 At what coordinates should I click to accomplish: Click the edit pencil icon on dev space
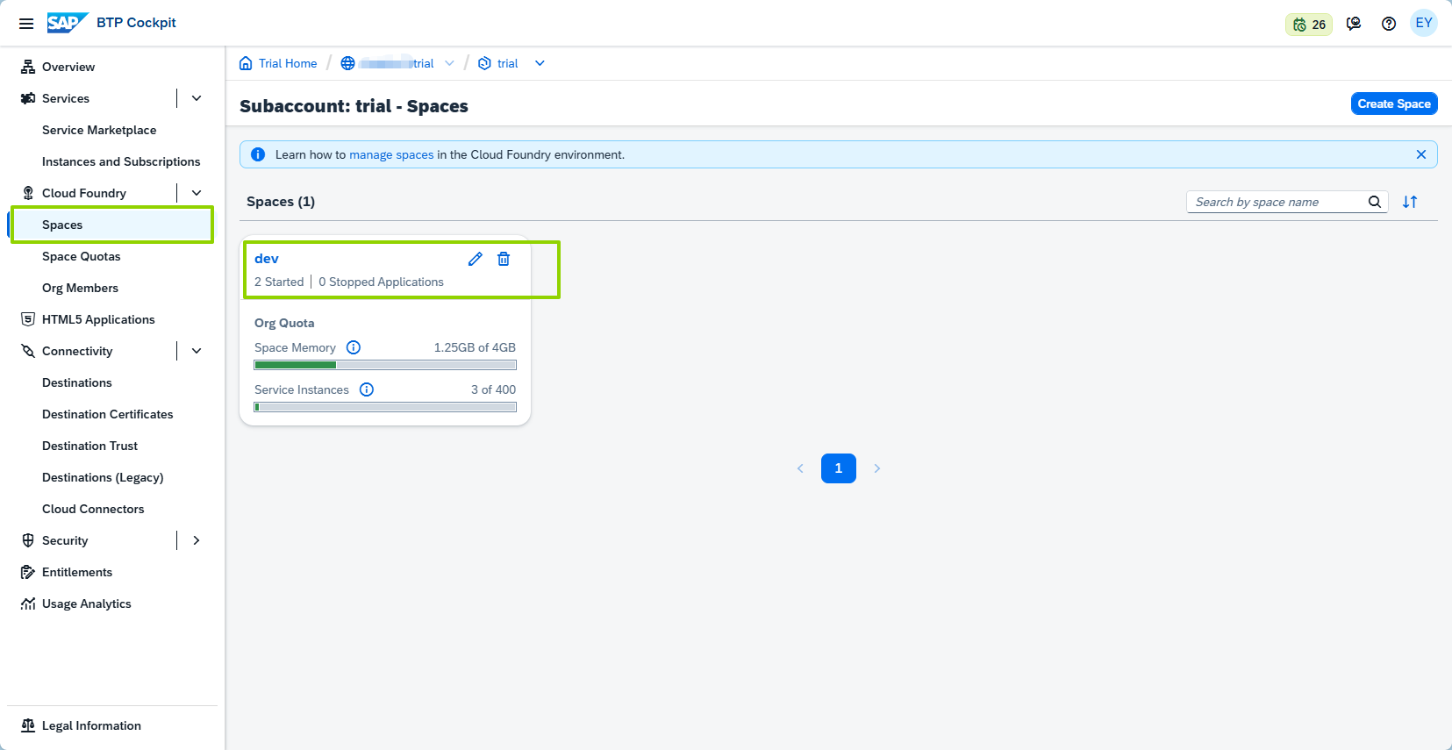coord(475,259)
